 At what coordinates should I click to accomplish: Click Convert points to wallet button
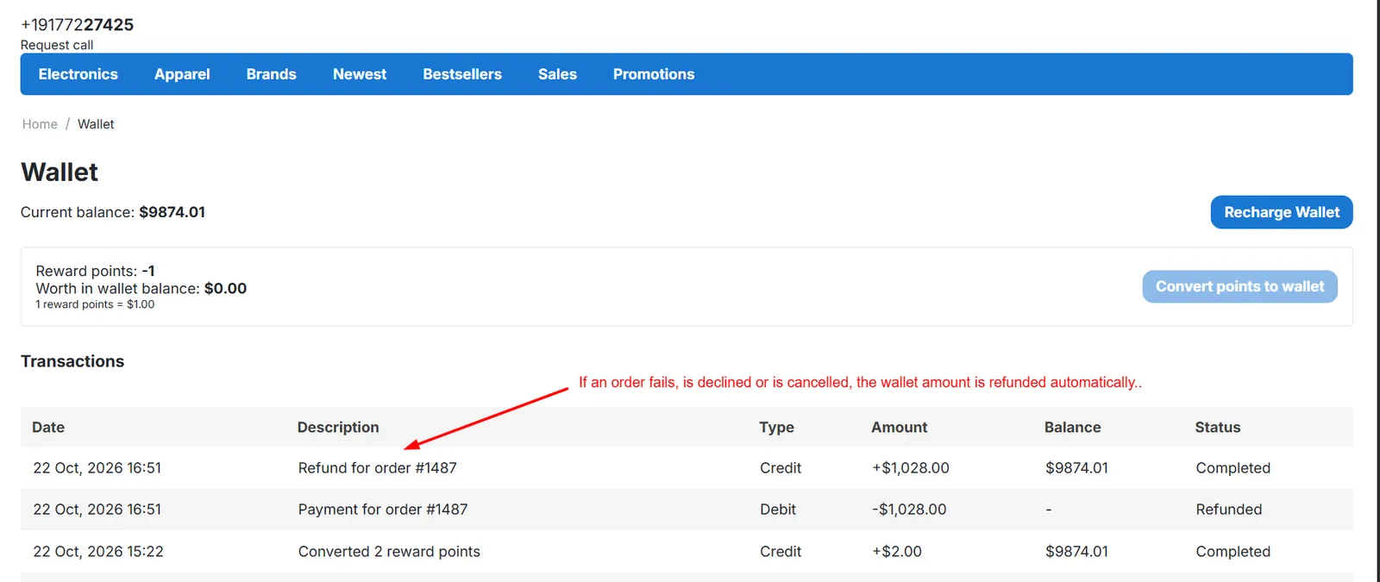[1239, 286]
